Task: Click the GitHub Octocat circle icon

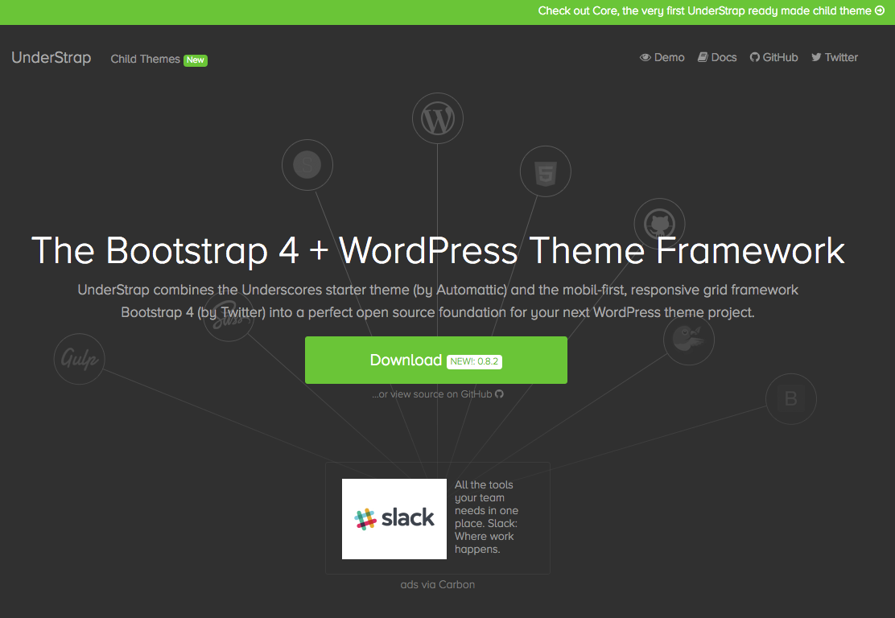Action: 659,224
